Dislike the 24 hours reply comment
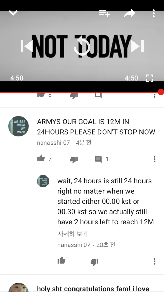 (94, 262)
